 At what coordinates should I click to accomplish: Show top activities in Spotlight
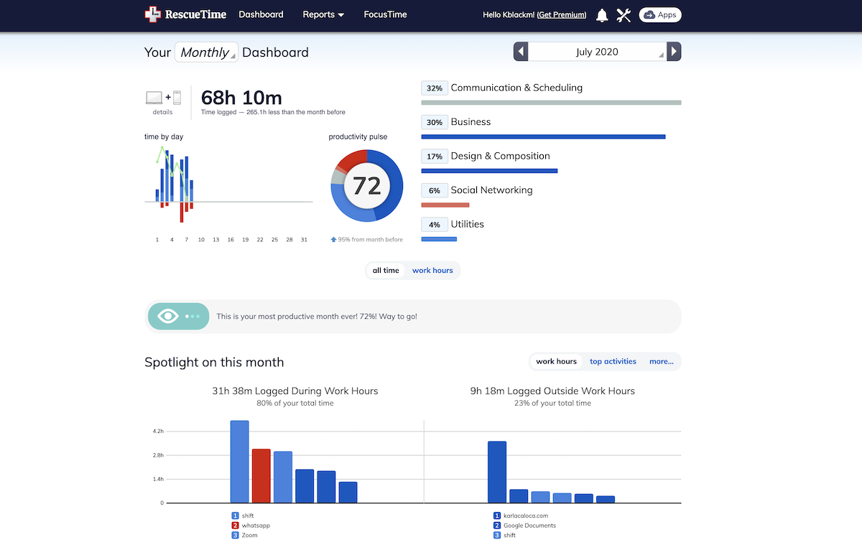tap(613, 361)
